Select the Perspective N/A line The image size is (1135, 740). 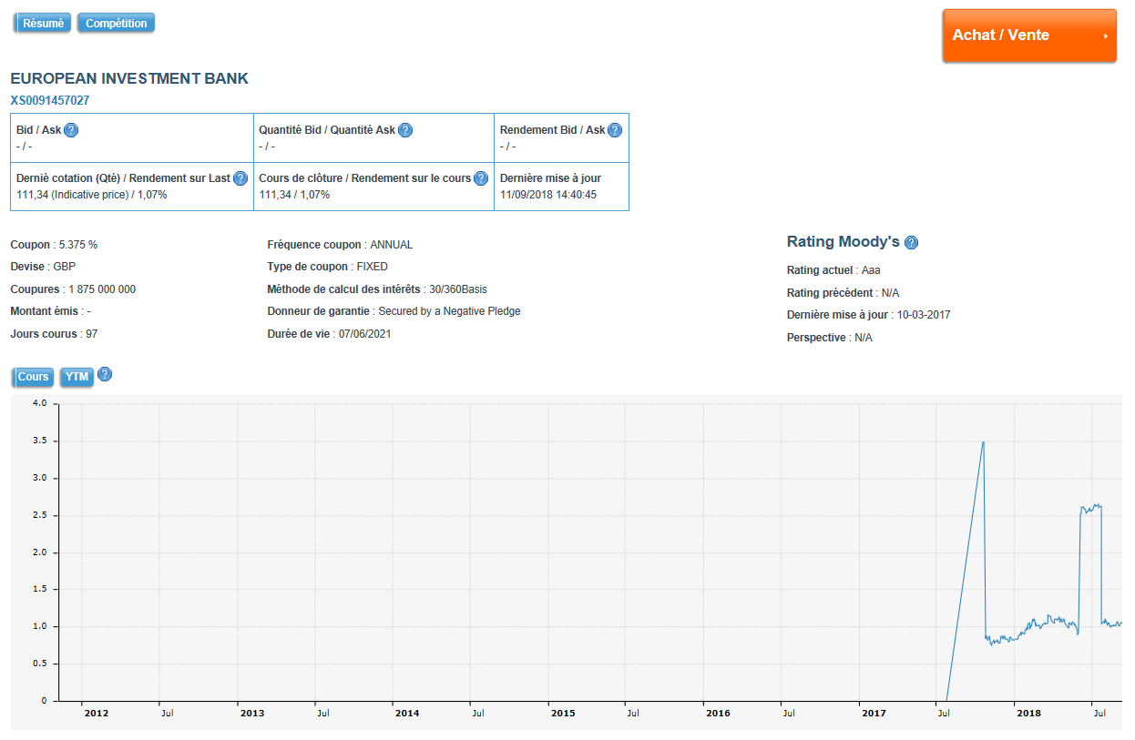click(x=830, y=338)
